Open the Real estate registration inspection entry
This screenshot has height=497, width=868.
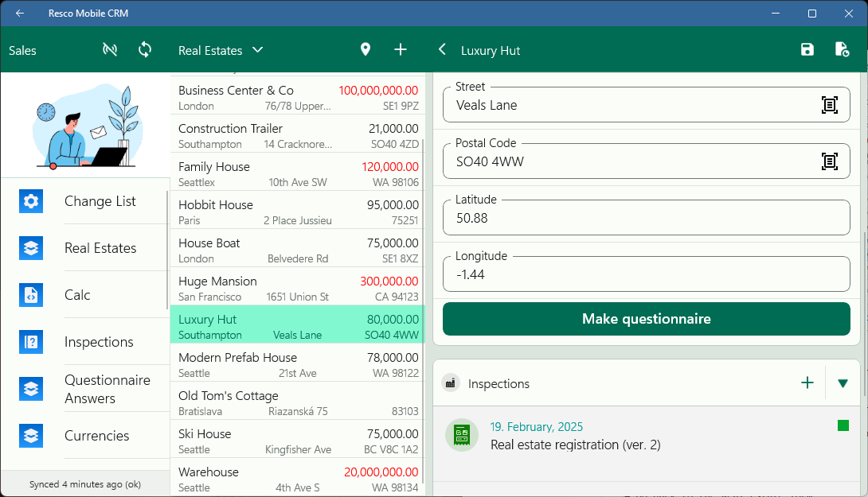(x=575, y=437)
